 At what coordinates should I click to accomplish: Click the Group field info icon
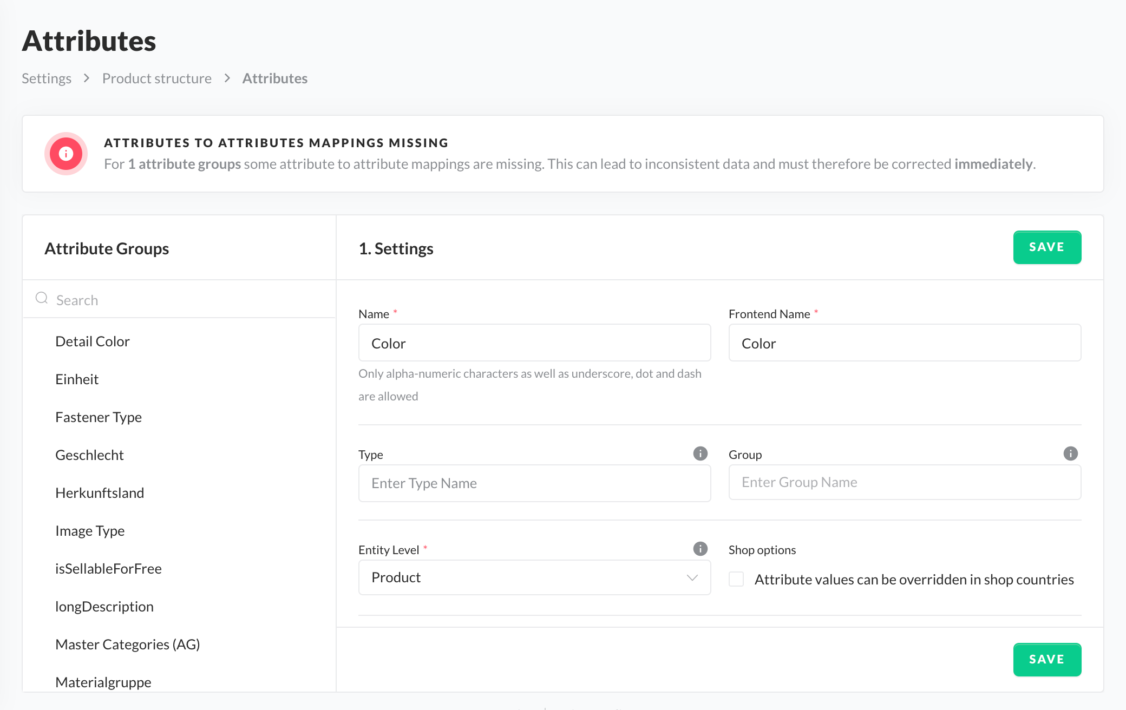[x=1070, y=453]
